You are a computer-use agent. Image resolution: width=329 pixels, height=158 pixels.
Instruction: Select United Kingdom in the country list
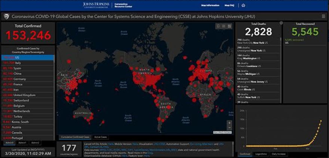[28, 95]
